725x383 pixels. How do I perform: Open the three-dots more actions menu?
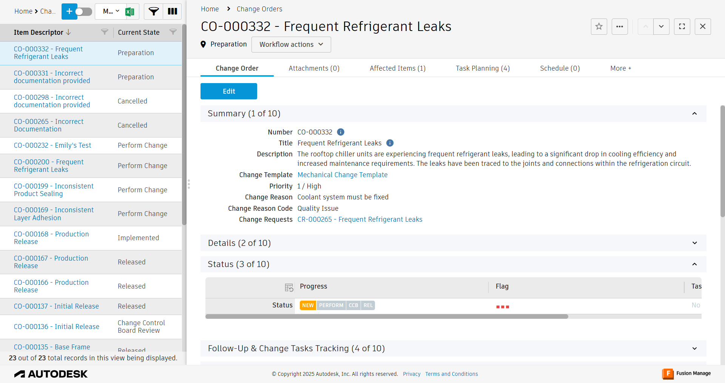(x=620, y=26)
